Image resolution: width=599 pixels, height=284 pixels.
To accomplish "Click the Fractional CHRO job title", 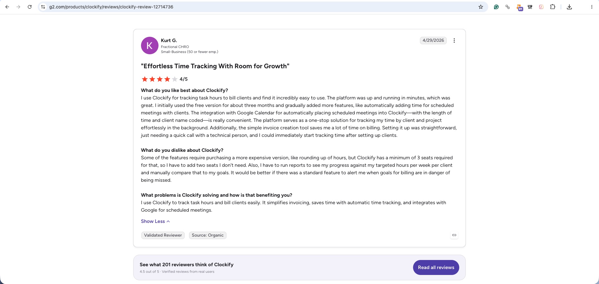I will point(175,47).
